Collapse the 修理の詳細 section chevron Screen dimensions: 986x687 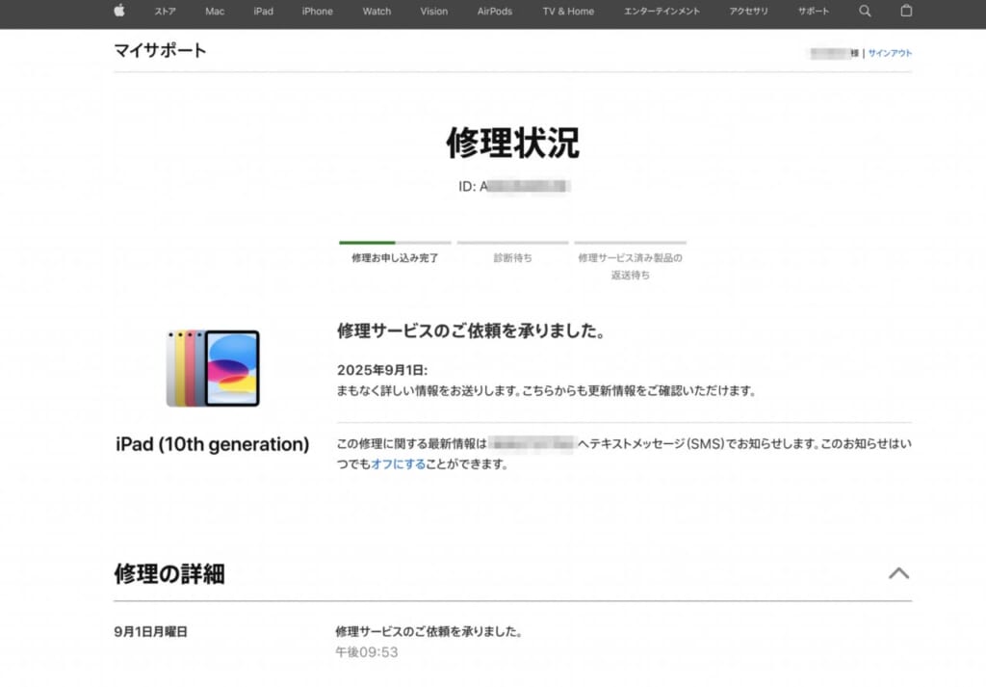(898, 573)
